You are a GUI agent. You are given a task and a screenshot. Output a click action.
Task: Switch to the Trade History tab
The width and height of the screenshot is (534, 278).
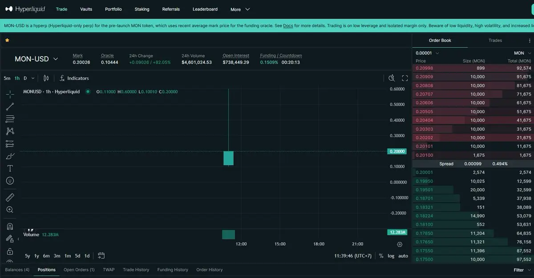tap(136, 270)
